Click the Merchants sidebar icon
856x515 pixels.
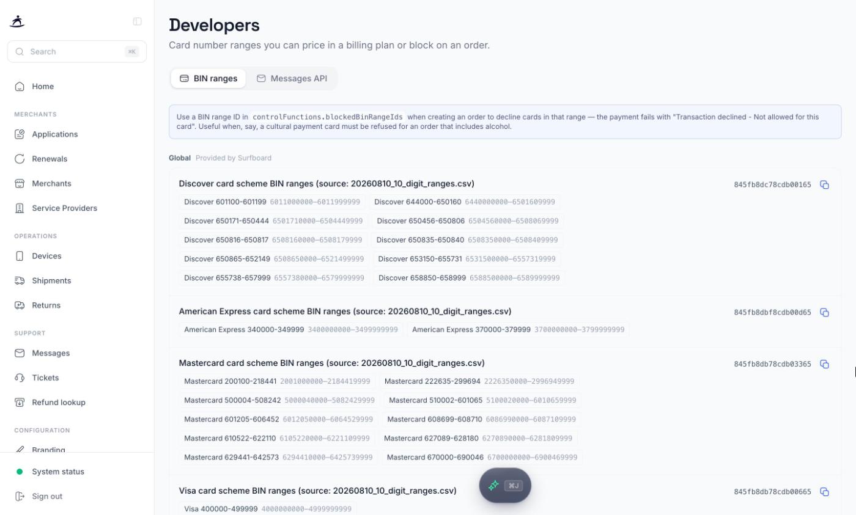20,183
